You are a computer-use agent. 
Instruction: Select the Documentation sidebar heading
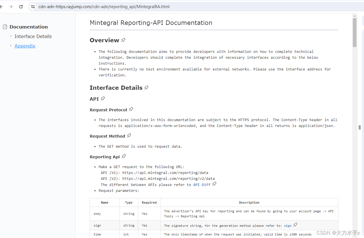click(28, 27)
